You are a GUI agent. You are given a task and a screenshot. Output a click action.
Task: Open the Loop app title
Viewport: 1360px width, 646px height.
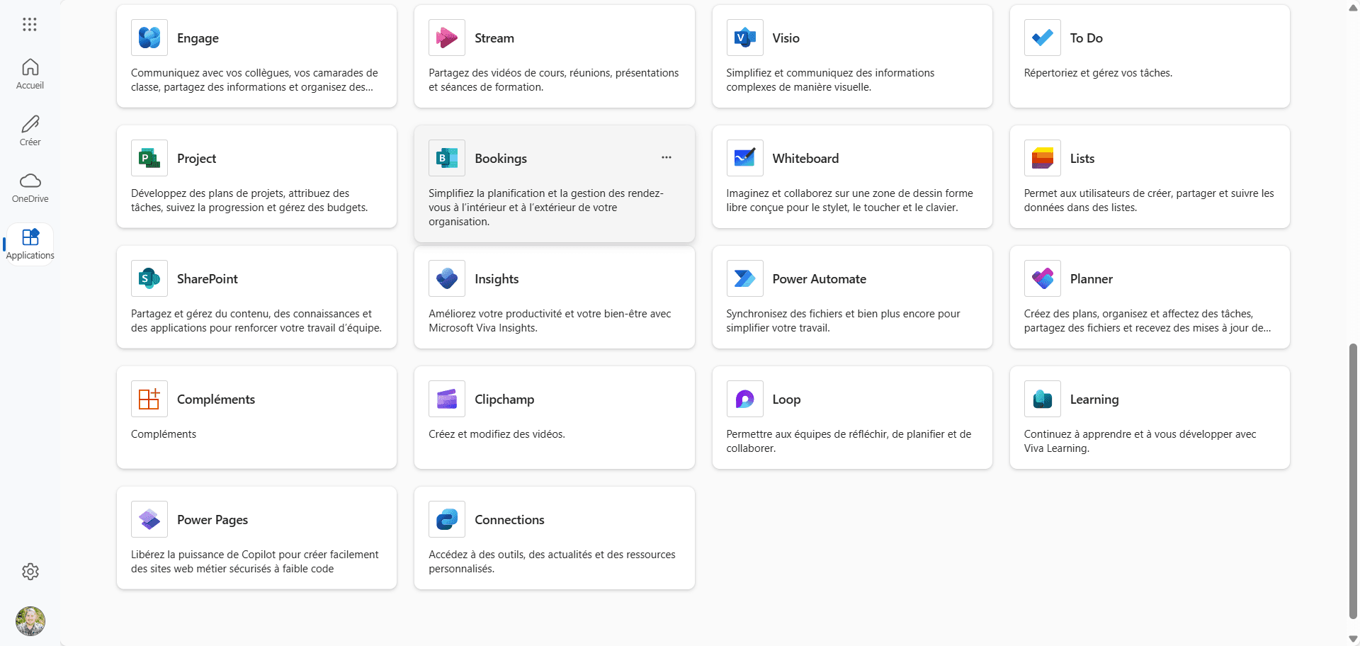[x=786, y=399]
